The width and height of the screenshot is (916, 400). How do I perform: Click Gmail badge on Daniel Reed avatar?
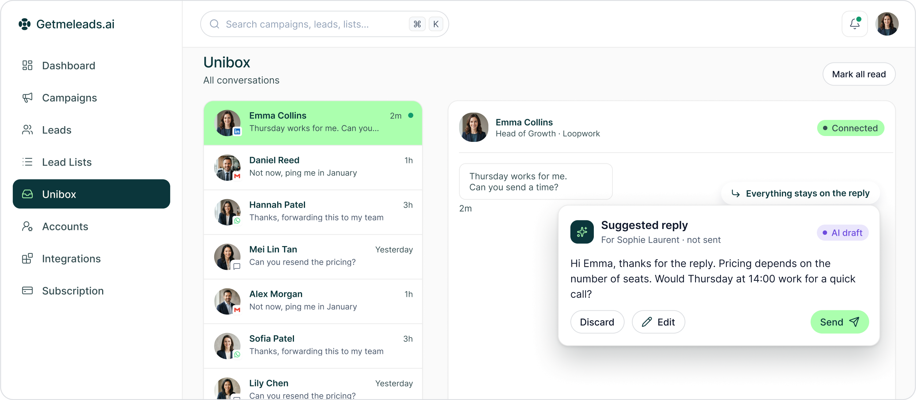pos(237,176)
